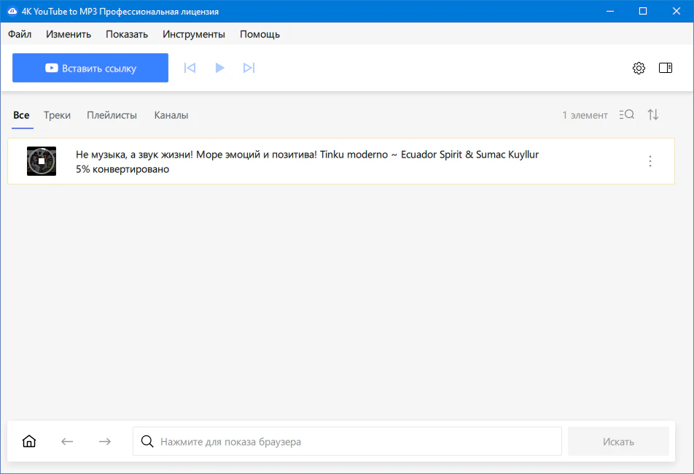This screenshot has height=474, width=694.
Task: Open settings via the gear icon
Action: 639,68
